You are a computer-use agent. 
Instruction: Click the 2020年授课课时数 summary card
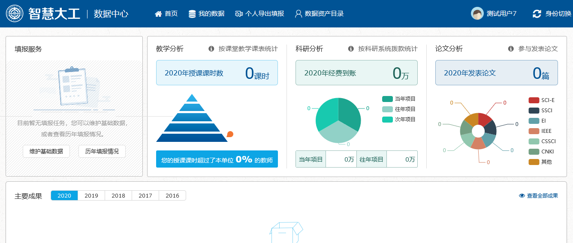click(x=217, y=73)
